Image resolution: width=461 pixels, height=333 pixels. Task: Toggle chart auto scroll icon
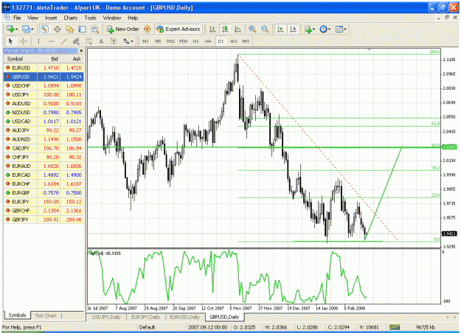(x=280, y=29)
